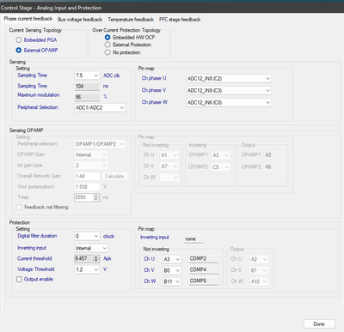The image size is (344, 332).
Task: Open Protection Output Ch U A2 dropdown
Action: click(259, 259)
